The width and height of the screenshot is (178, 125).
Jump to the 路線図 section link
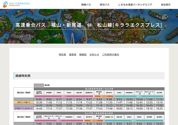pyautogui.click(x=83, y=55)
